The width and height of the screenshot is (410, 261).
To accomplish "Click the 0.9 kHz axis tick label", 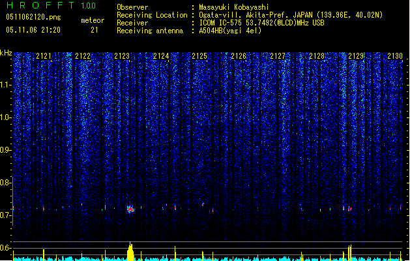I will click(x=5, y=150).
